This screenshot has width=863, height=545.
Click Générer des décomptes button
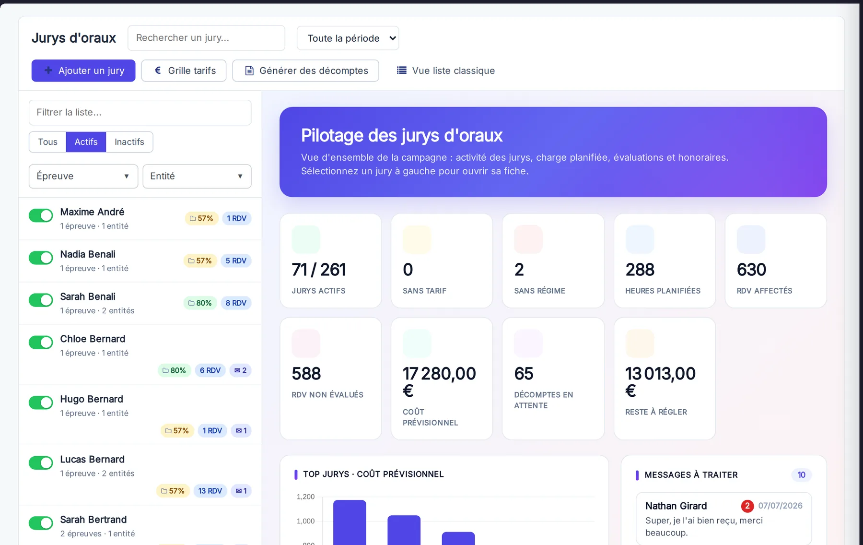(x=306, y=71)
